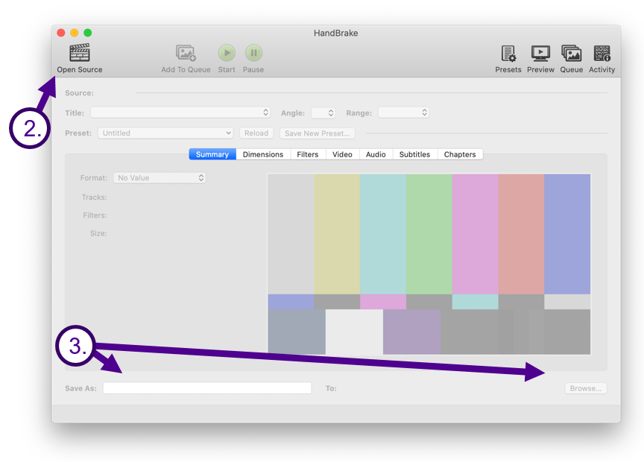644x462 pixels.
Task: Open the Preview window icon
Action: (540, 54)
